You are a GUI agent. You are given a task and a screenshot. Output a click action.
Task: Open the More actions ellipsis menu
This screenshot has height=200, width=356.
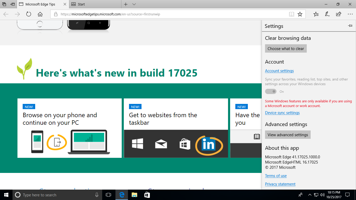click(350, 14)
